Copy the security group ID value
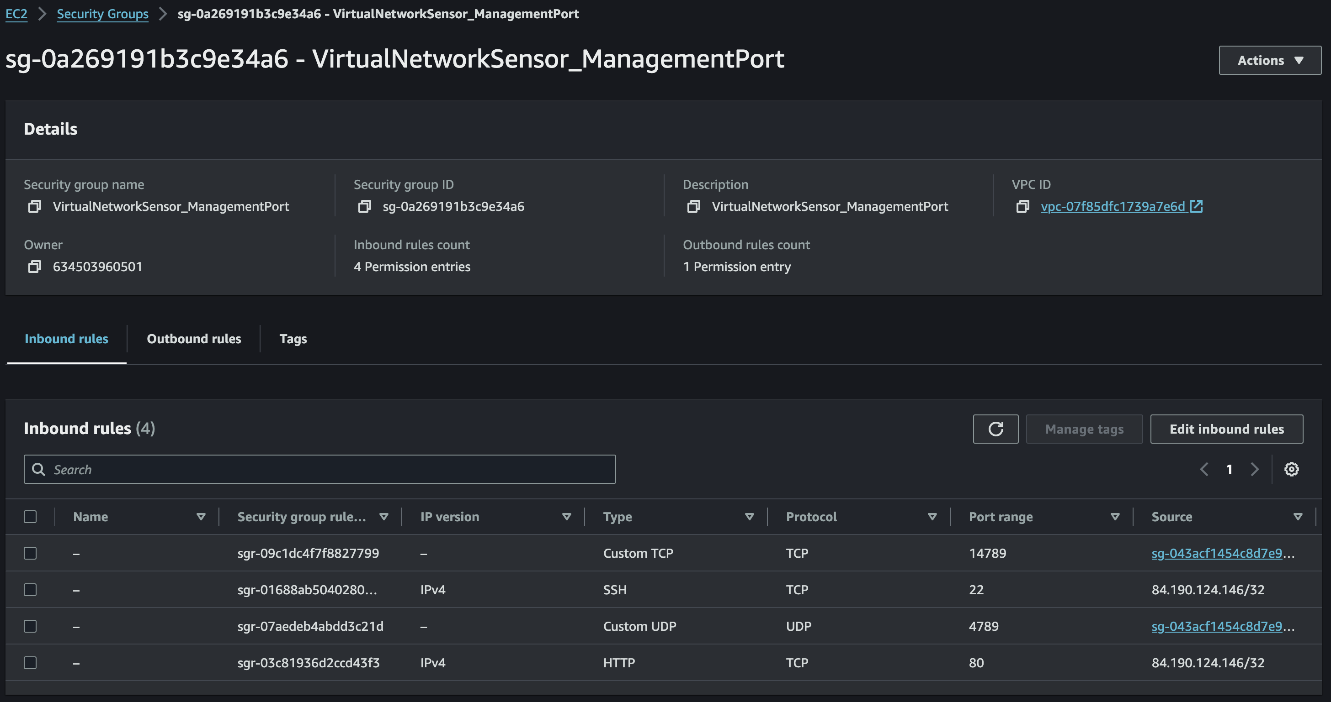The width and height of the screenshot is (1331, 702). pyautogui.click(x=364, y=206)
